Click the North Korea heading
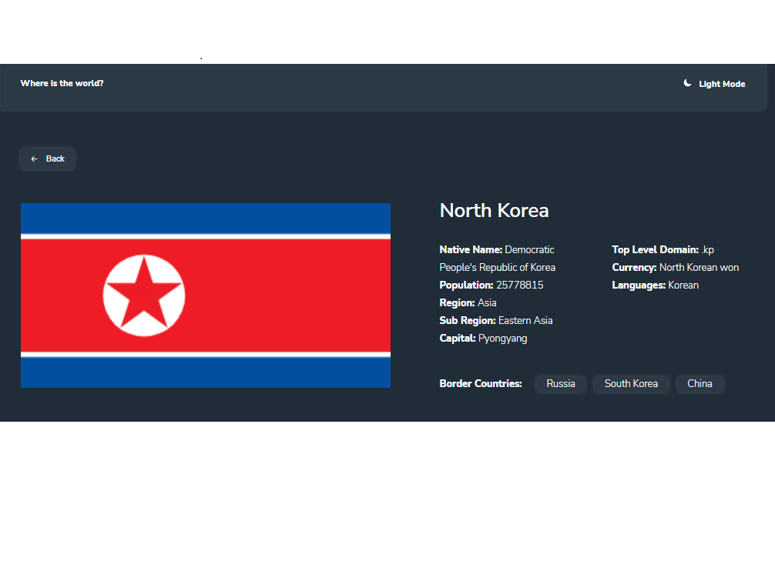The width and height of the screenshot is (775, 581). pyautogui.click(x=494, y=210)
